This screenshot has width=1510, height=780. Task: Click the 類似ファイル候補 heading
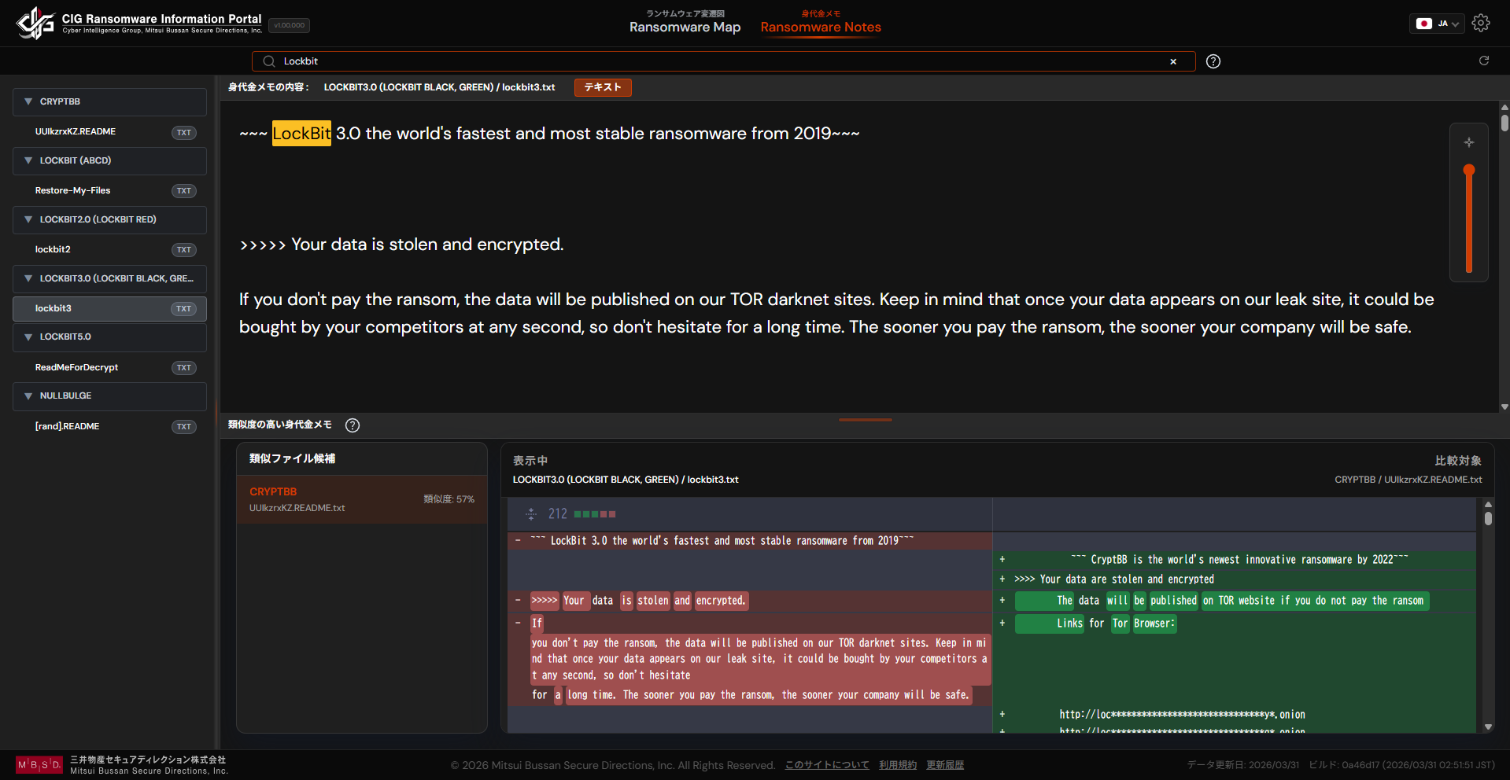point(292,458)
